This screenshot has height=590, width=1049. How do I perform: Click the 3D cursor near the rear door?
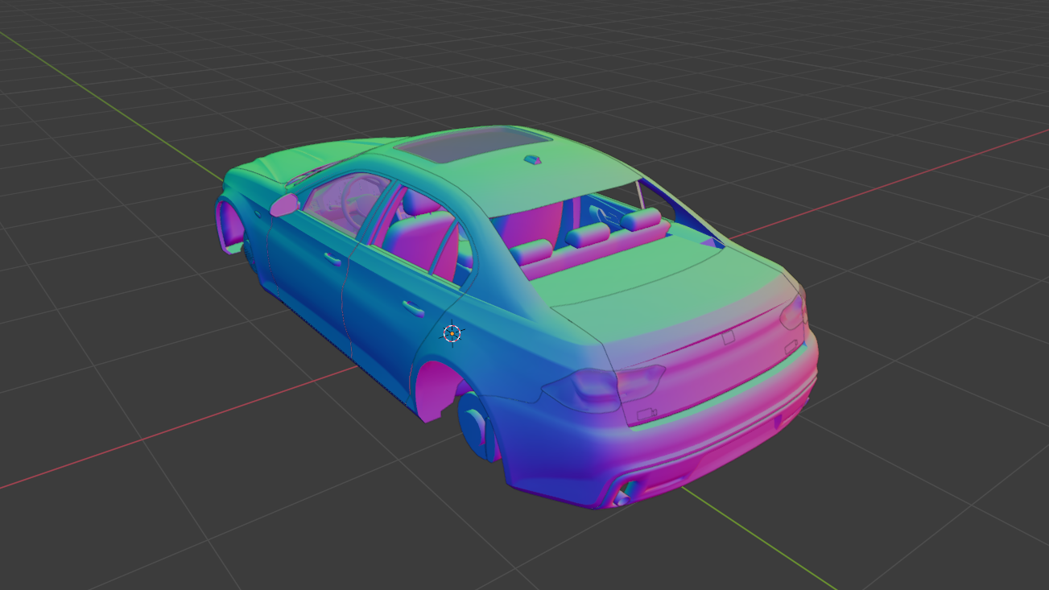(x=452, y=332)
